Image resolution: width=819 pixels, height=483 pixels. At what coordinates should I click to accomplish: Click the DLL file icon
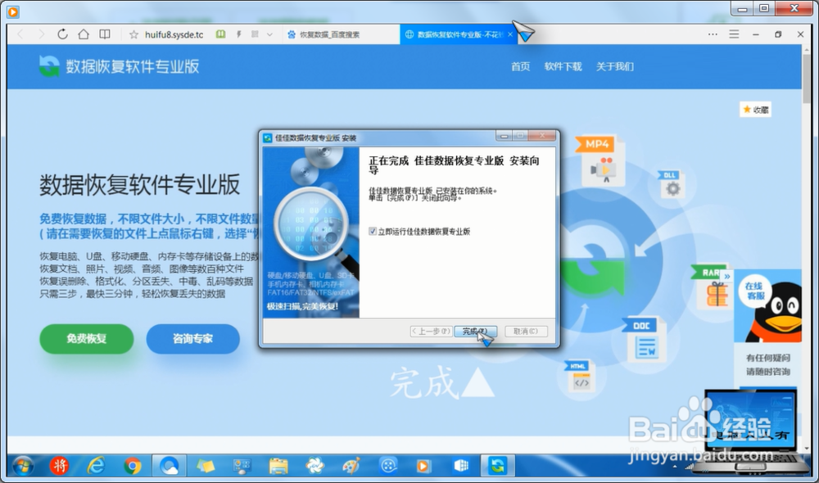(x=672, y=185)
